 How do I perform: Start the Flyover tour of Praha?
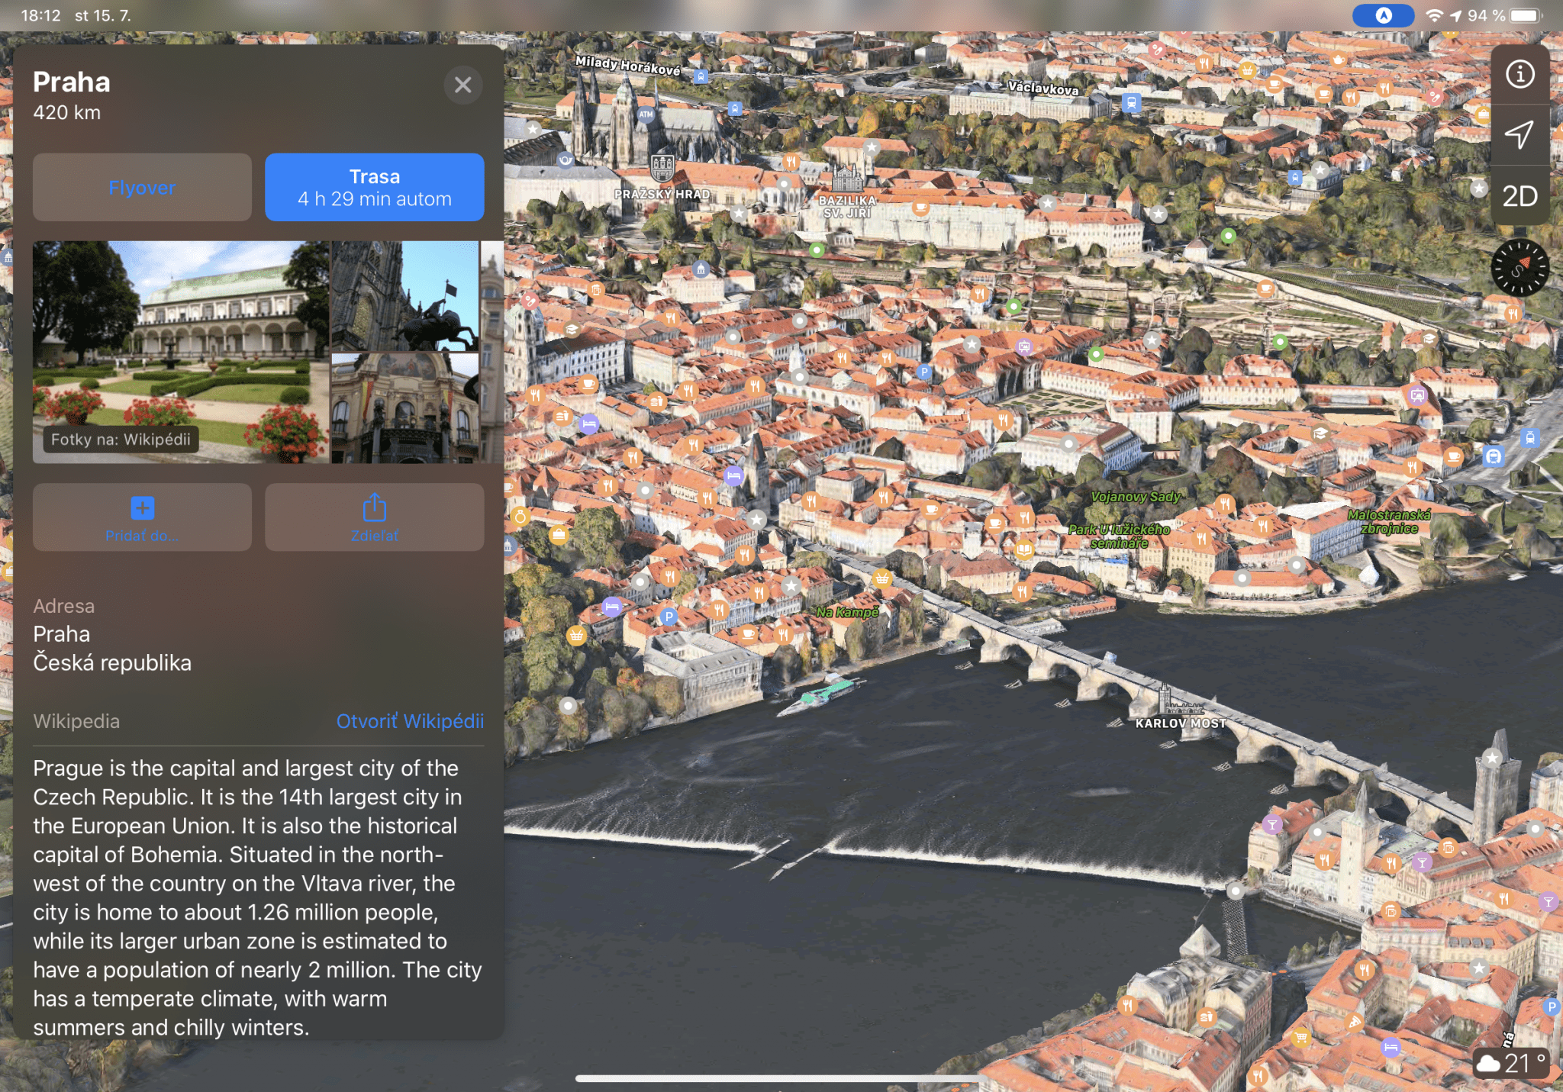[x=142, y=188]
